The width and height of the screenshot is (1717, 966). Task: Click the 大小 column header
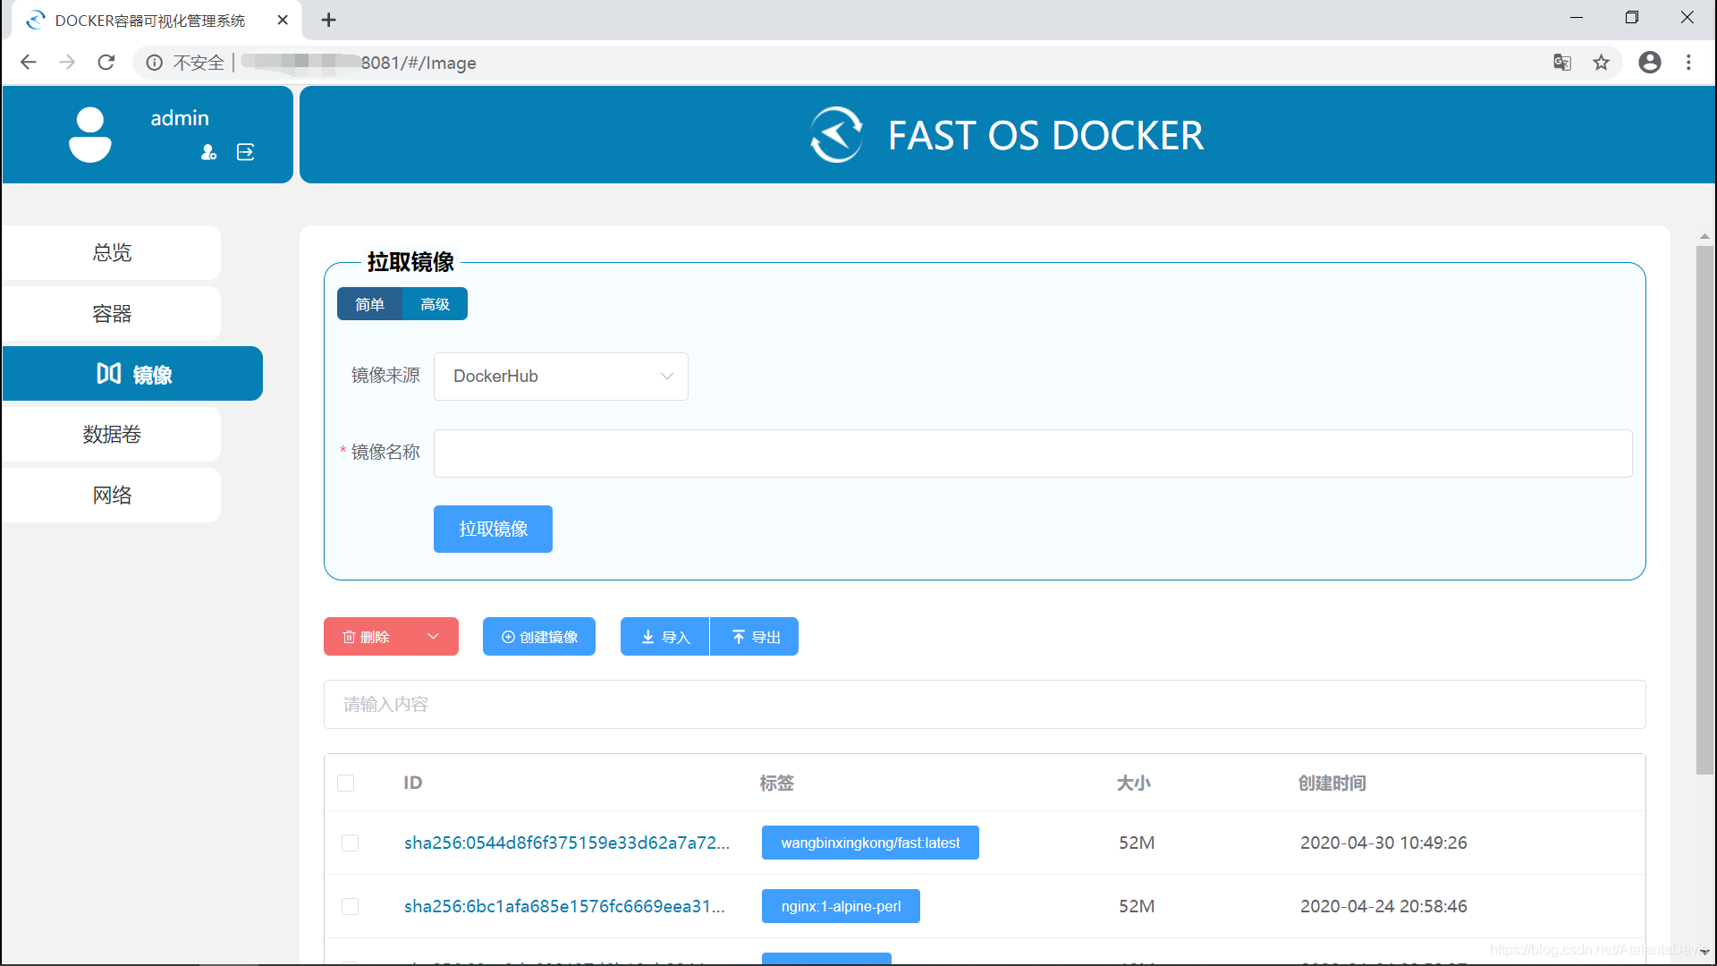pyautogui.click(x=1134, y=784)
